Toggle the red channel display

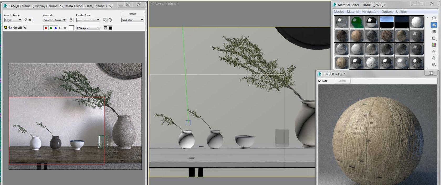pos(46,28)
